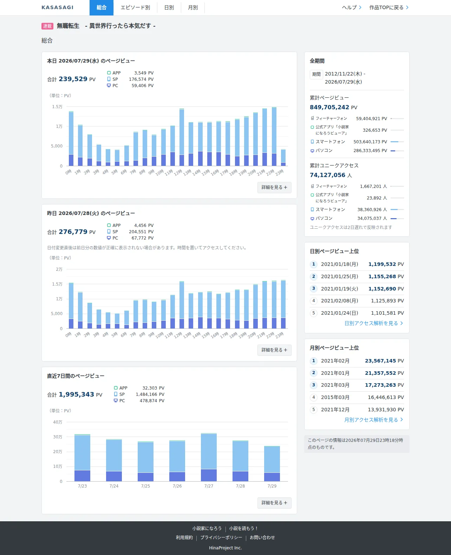
Task: Click the KASASAGI logo
Action: [x=58, y=7]
